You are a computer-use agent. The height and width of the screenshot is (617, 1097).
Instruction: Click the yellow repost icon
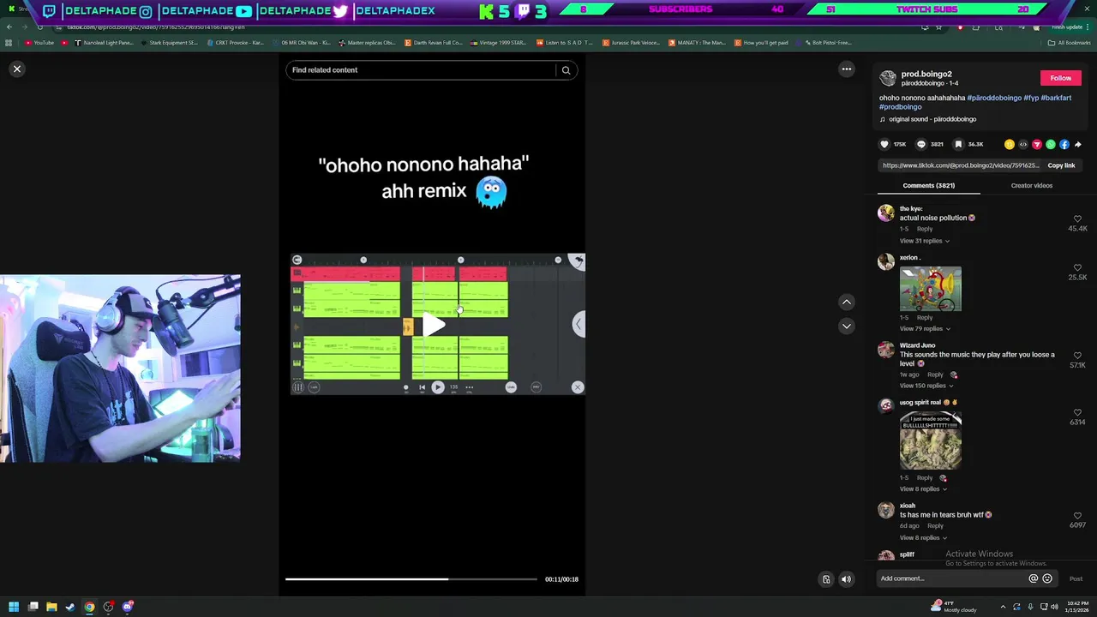[1010, 145]
